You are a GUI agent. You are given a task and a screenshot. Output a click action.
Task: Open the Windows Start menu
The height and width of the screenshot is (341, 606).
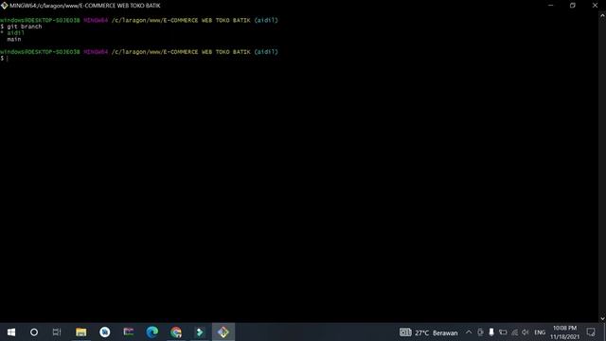click(11, 332)
